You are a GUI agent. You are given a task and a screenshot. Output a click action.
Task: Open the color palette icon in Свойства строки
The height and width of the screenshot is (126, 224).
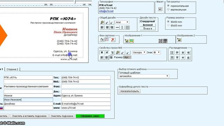tap(118, 52)
